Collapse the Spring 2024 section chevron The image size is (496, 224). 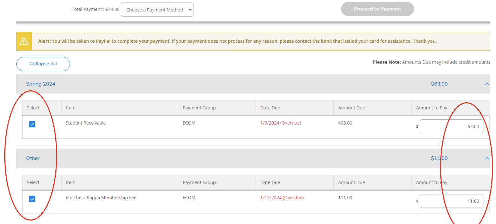[x=487, y=84]
